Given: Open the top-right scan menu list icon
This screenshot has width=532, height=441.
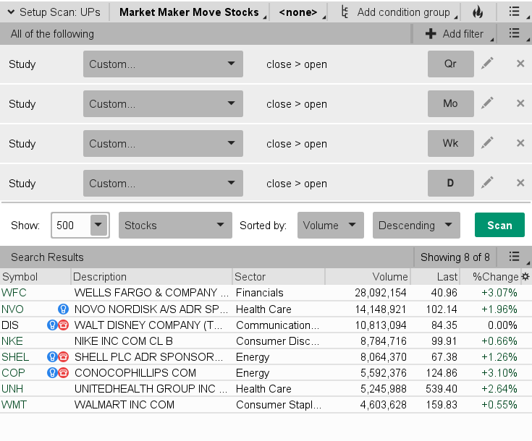Looking at the screenshot, I should (515, 12).
